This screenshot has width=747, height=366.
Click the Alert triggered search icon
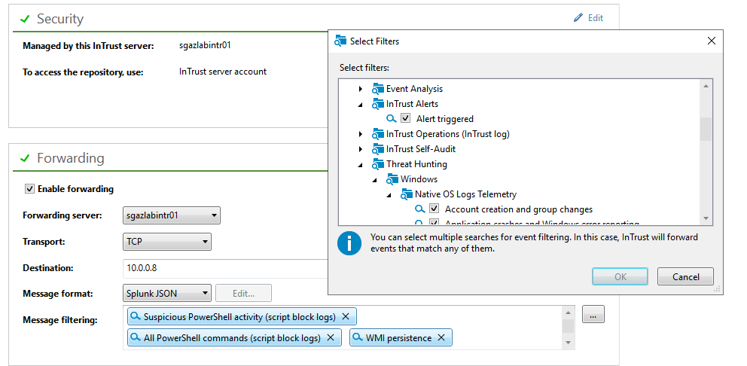(x=392, y=119)
